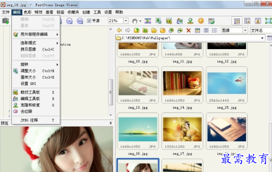Click the settings checkmark toolbar icon
The width and height of the screenshot is (272, 172).
pyautogui.click(x=211, y=21)
